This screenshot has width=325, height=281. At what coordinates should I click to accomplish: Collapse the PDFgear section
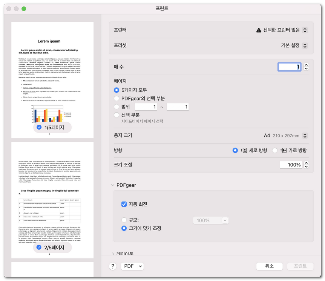pyautogui.click(x=112, y=185)
